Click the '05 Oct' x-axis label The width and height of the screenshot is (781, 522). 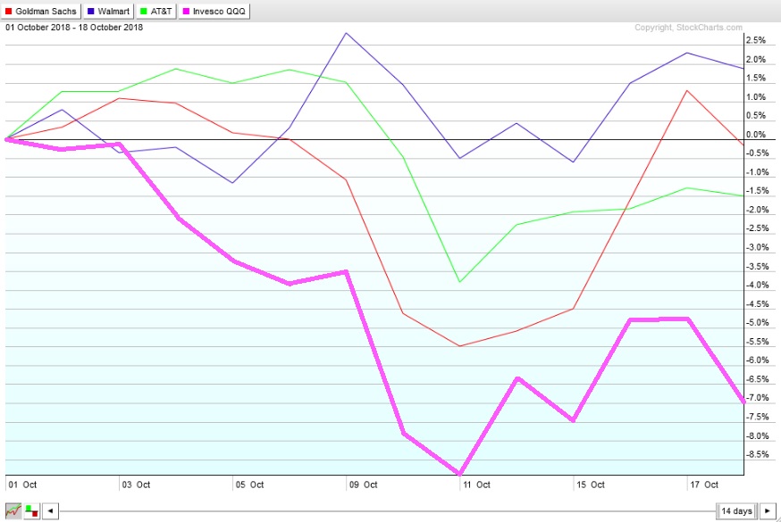[249, 485]
